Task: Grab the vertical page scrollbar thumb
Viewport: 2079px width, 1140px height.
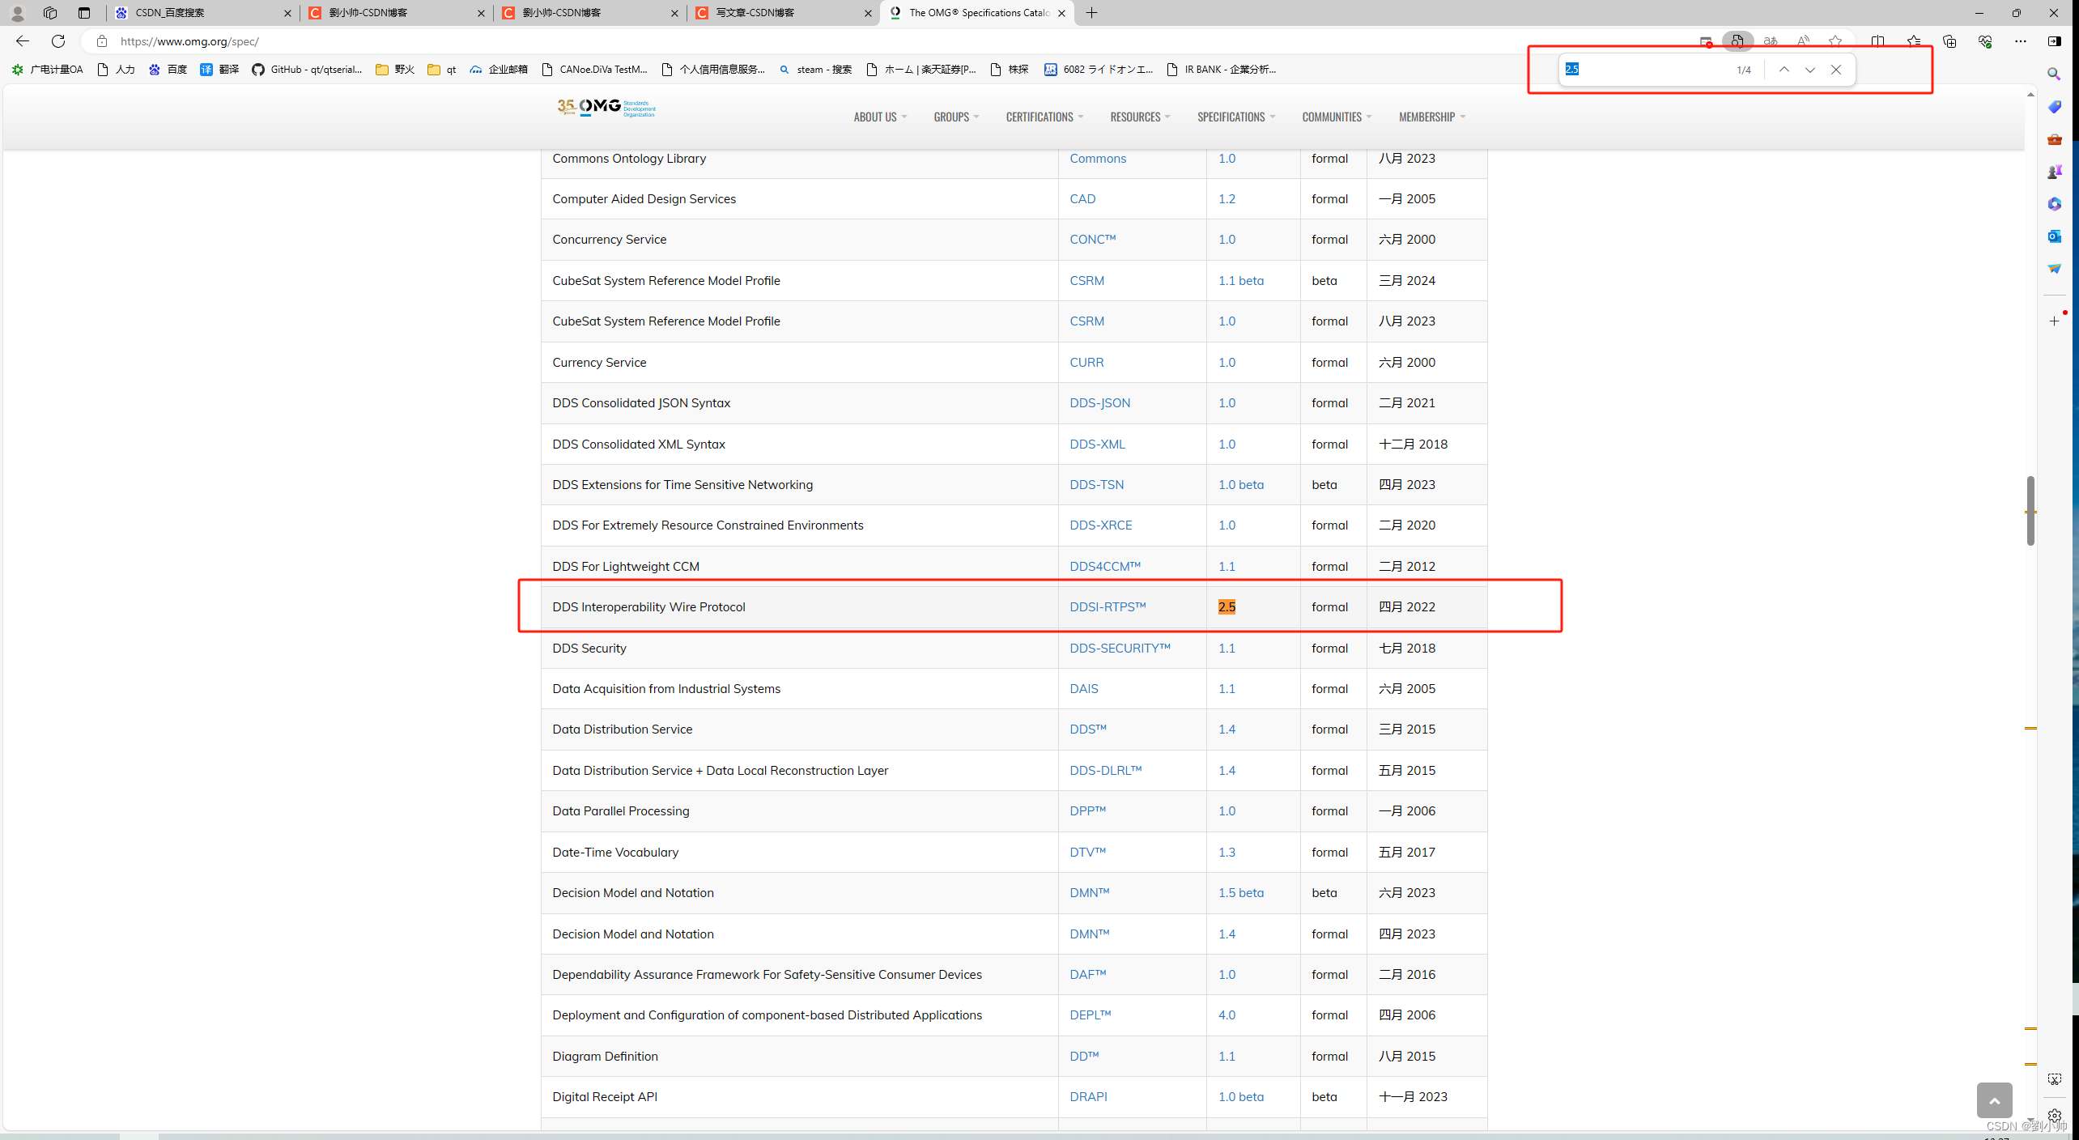Action: pyautogui.click(x=2030, y=511)
